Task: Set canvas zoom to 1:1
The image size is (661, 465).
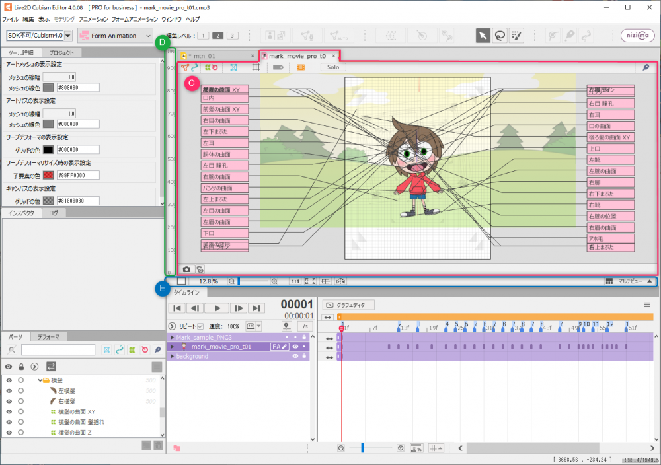Action: point(295,281)
